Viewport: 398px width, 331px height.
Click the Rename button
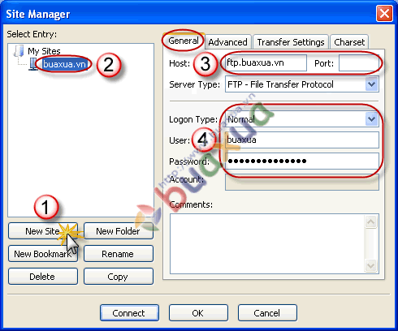(x=119, y=254)
